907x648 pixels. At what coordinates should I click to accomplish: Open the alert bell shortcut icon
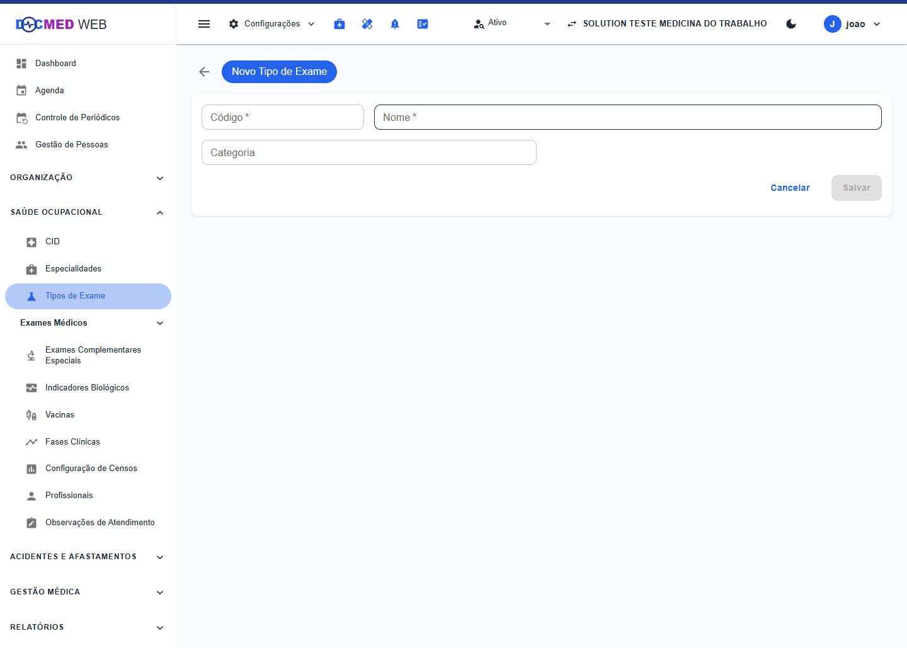[395, 24]
